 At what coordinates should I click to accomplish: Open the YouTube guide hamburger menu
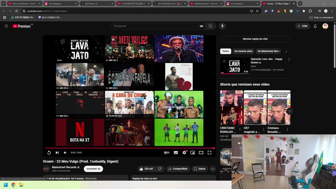6,26
